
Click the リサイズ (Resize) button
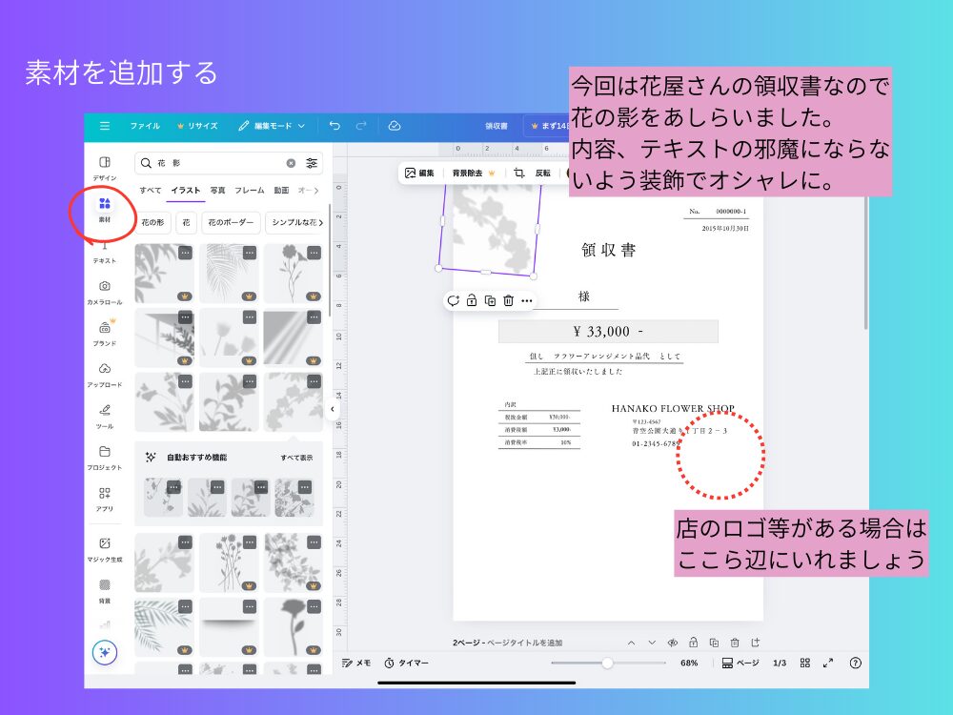pyautogui.click(x=197, y=125)
